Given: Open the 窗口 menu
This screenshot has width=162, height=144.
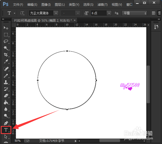Looking at the screenshot, I should (x=129, y=5).
